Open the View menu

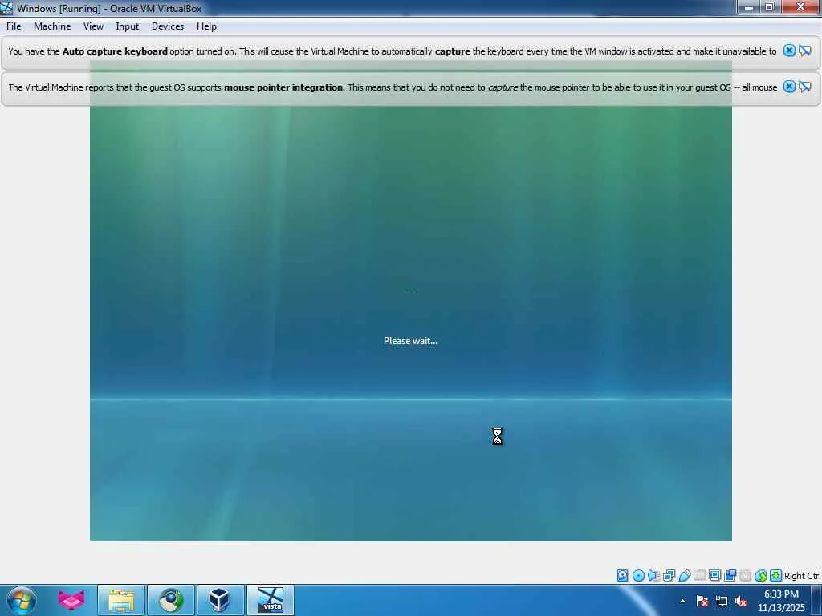click(x=93, y=26)
